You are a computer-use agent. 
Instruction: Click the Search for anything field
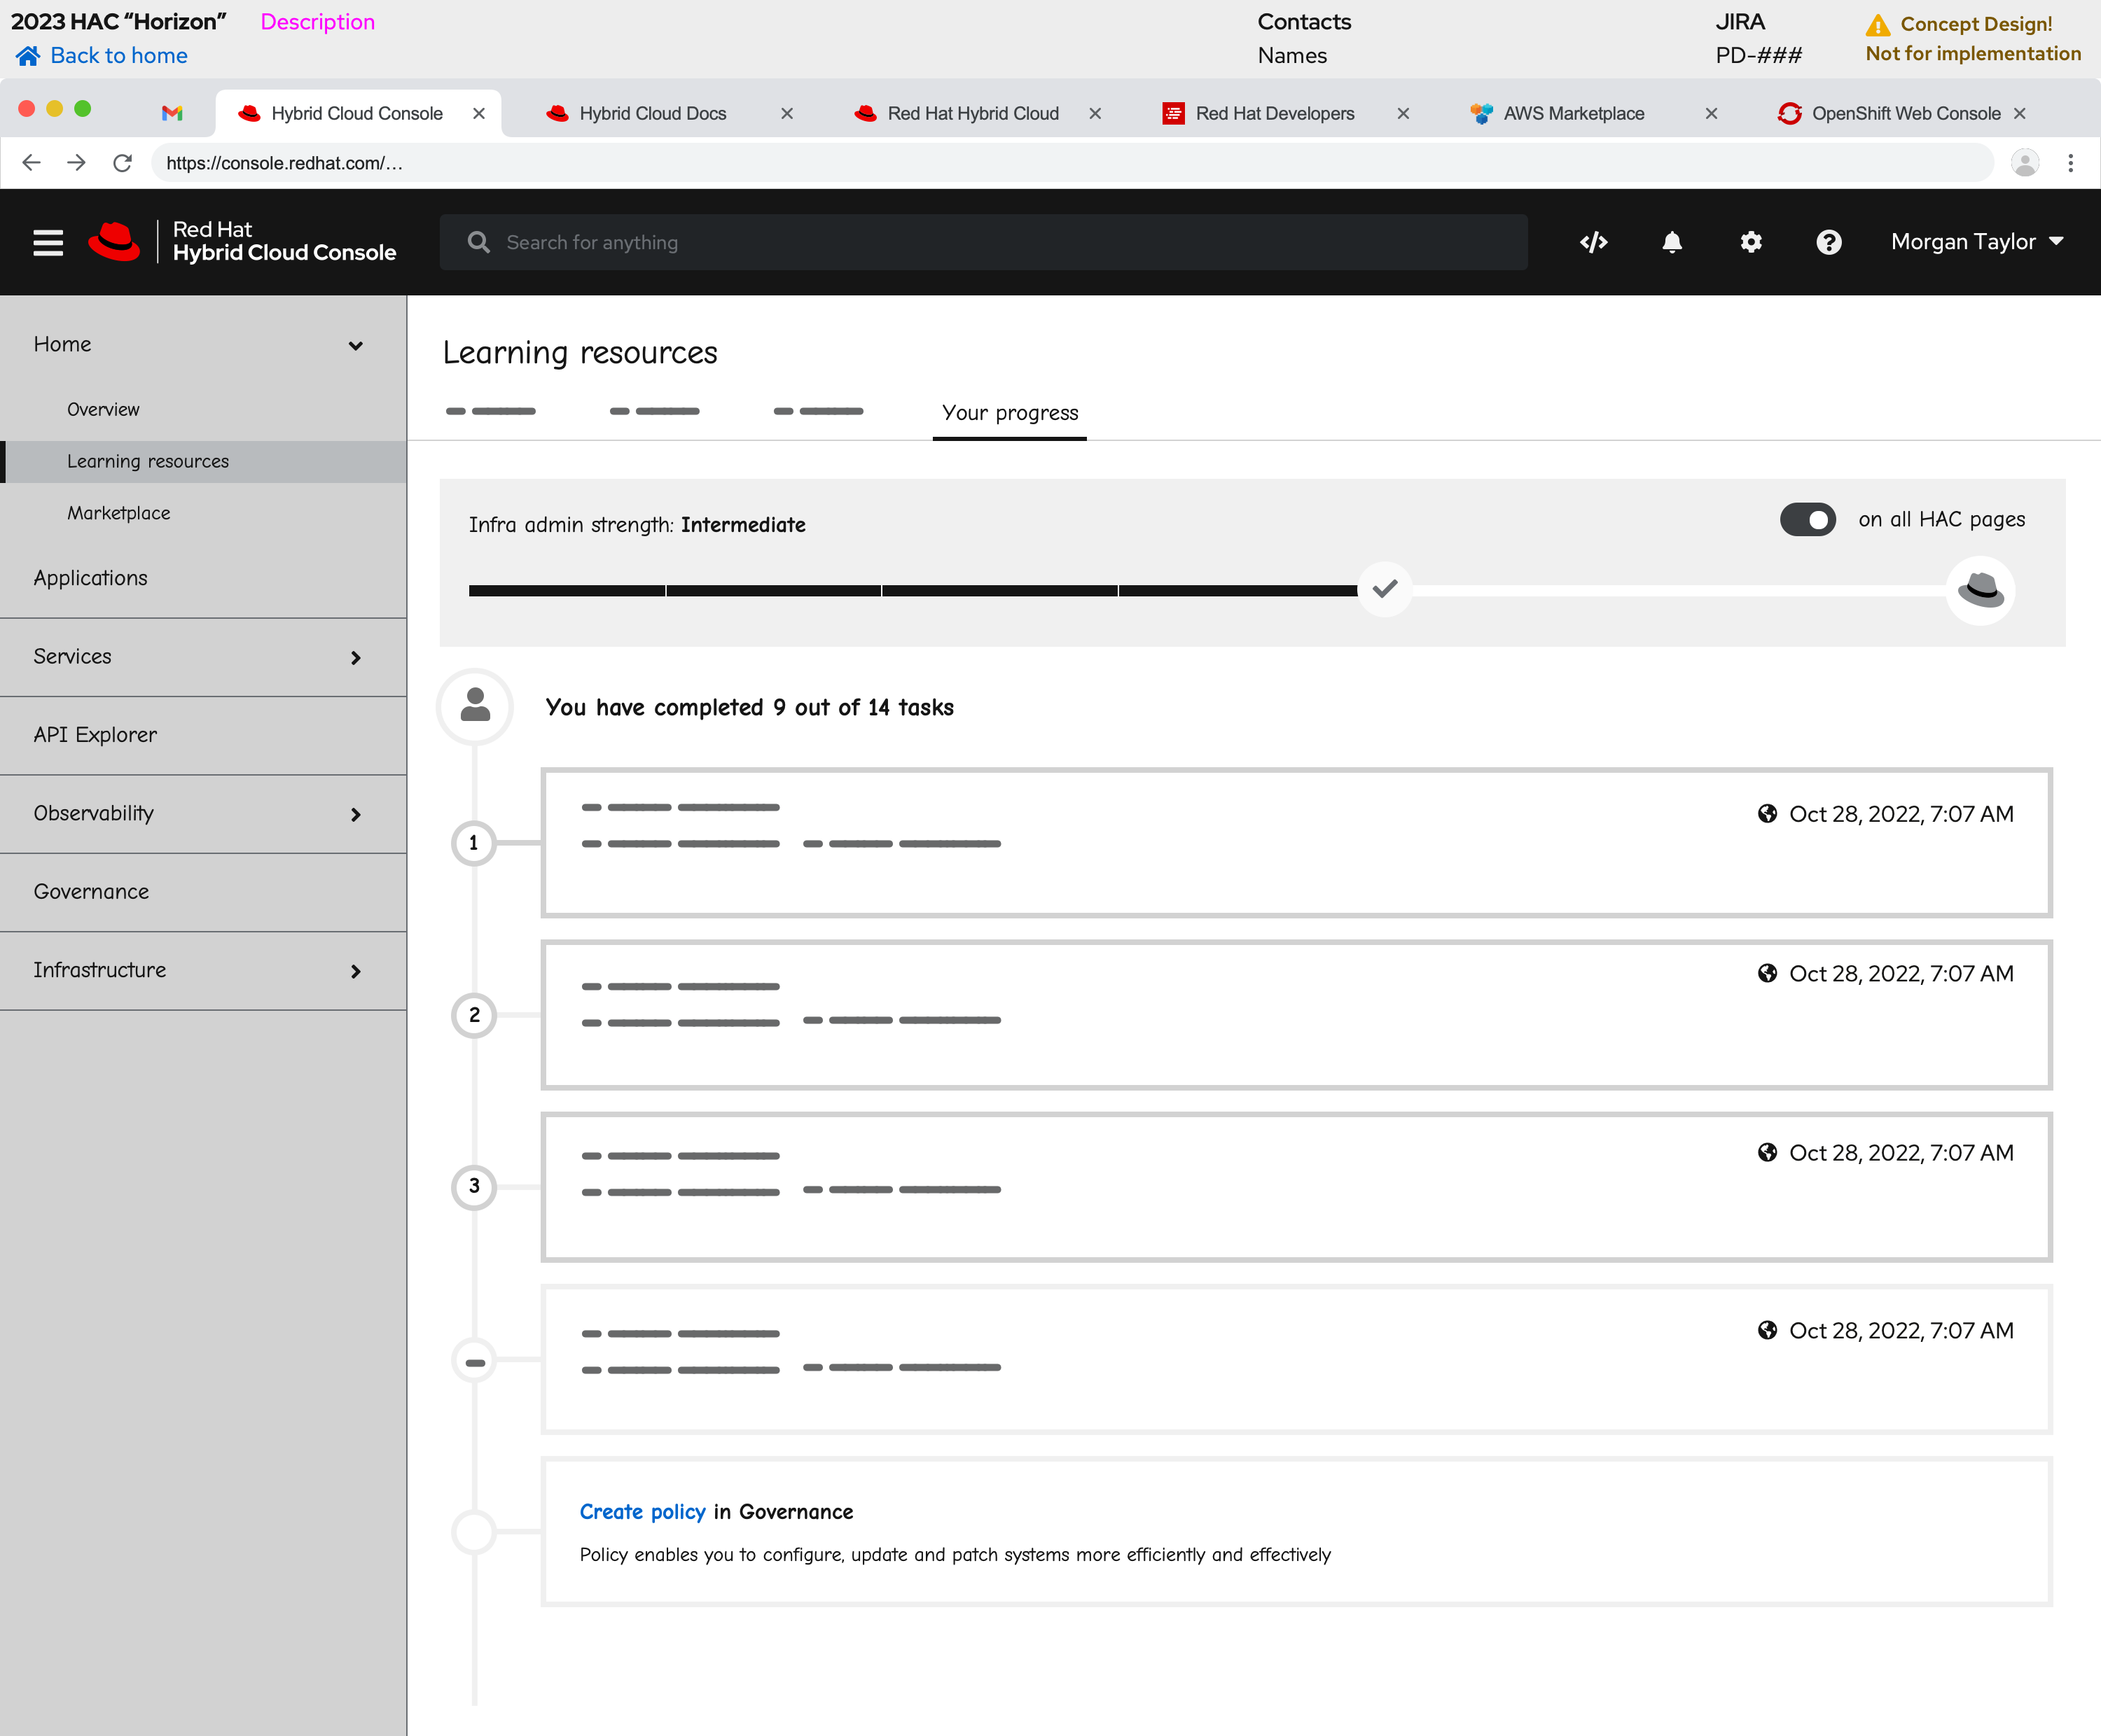tap(983, 242)
